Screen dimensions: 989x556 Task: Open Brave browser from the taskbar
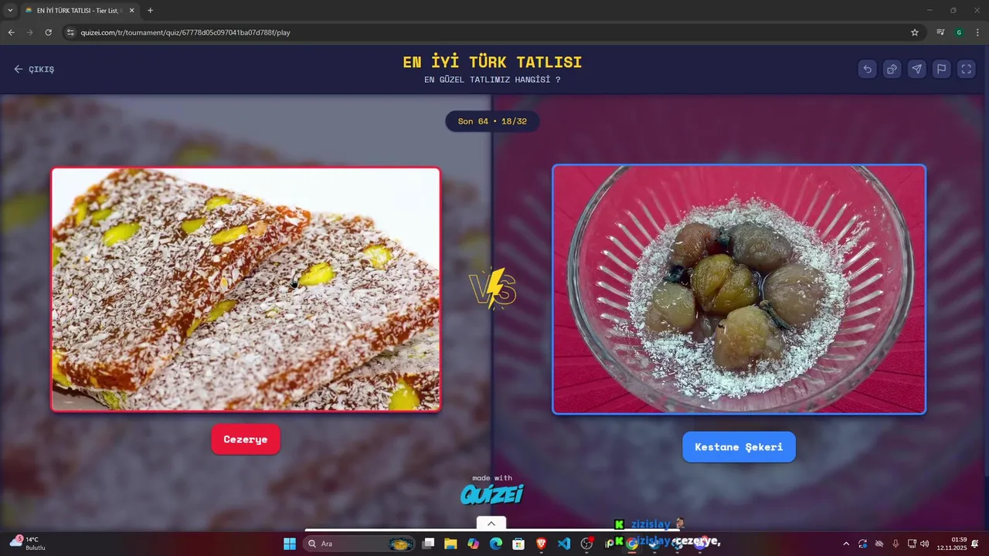(542, 544)
